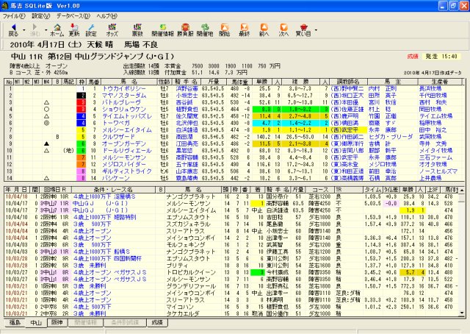Go to next race with 次へ icon
This screenshot has height=334, width=470.
(x=283, y=27)
